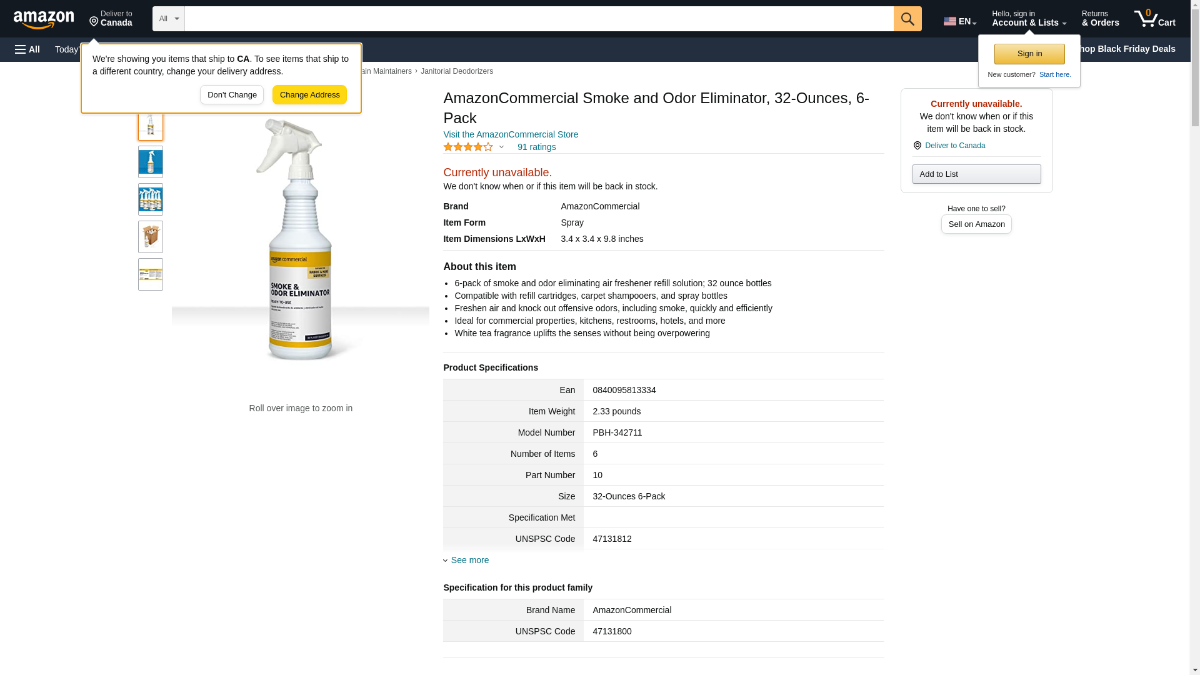Open the All hamburger menu
Image resolution: width=1200 pixels, height=675 pixels.
coord(27,49)
